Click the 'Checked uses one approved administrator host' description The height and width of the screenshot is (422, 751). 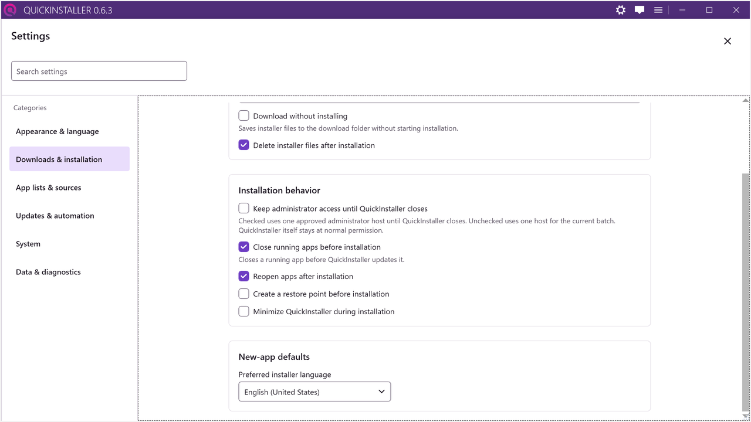[427, 226]
